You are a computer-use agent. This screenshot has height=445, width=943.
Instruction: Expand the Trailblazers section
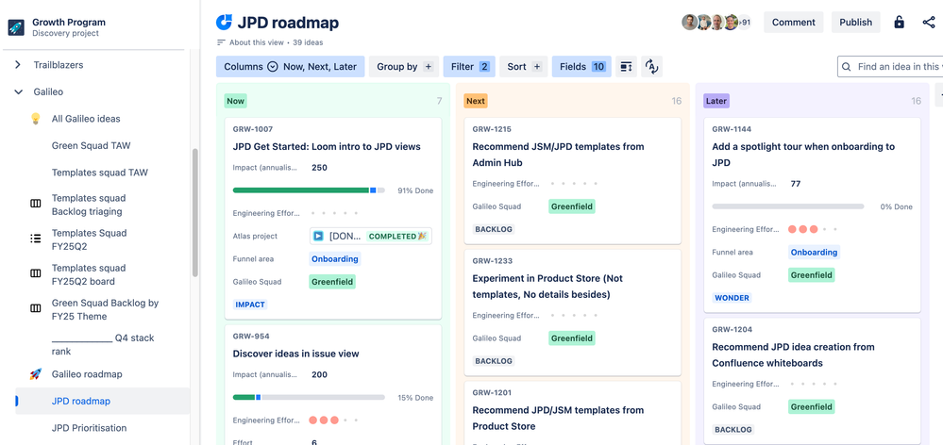17,65
